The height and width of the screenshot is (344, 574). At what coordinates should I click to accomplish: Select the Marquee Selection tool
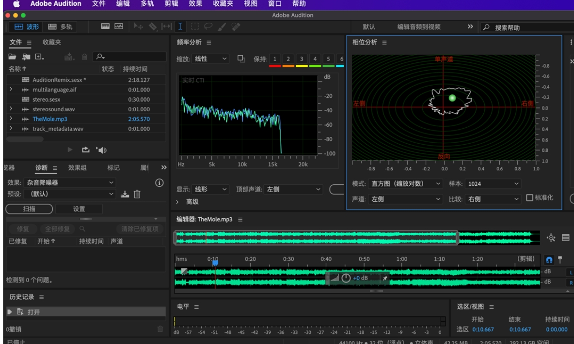(x=195, y=26)
